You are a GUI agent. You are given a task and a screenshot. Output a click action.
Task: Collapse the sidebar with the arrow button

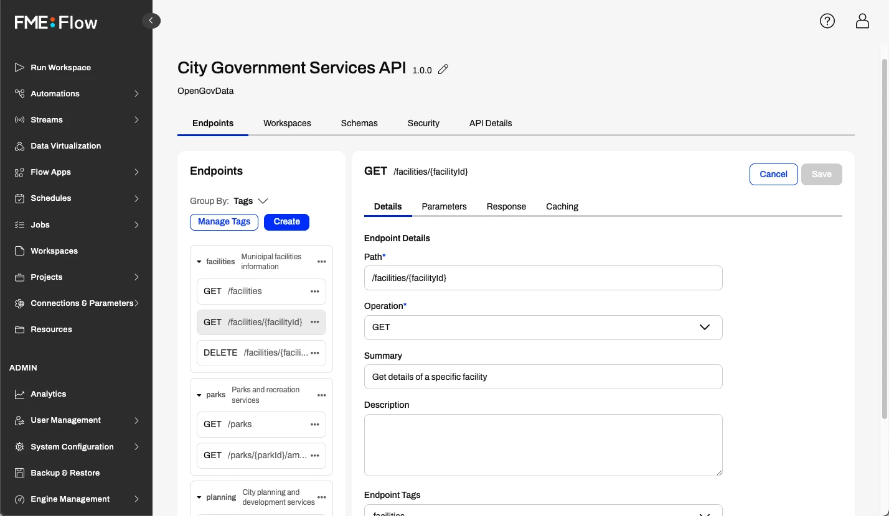coord(151,21)
